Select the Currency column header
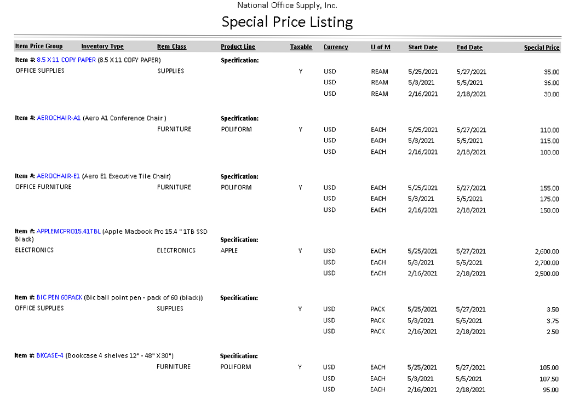The height and width of the screenshot is (403, 574). 335,47
